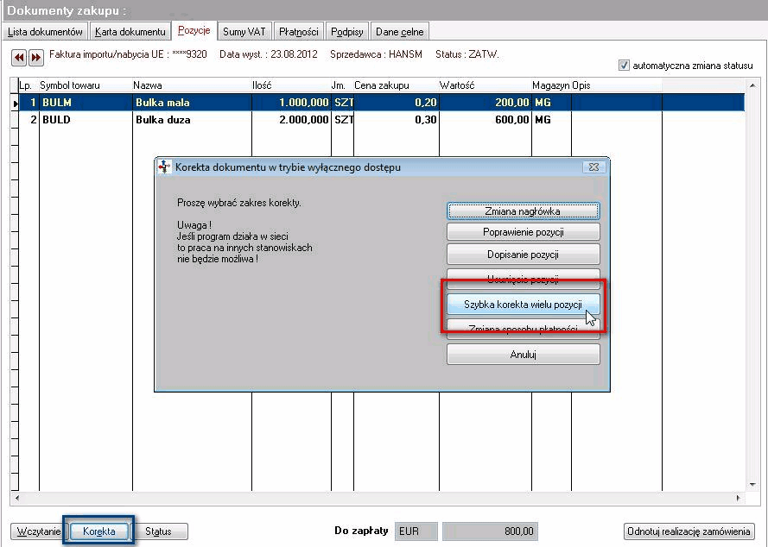Click the dialog's title bar application icon
Screen dimensions: 768x547
click(x=164, y=167)
